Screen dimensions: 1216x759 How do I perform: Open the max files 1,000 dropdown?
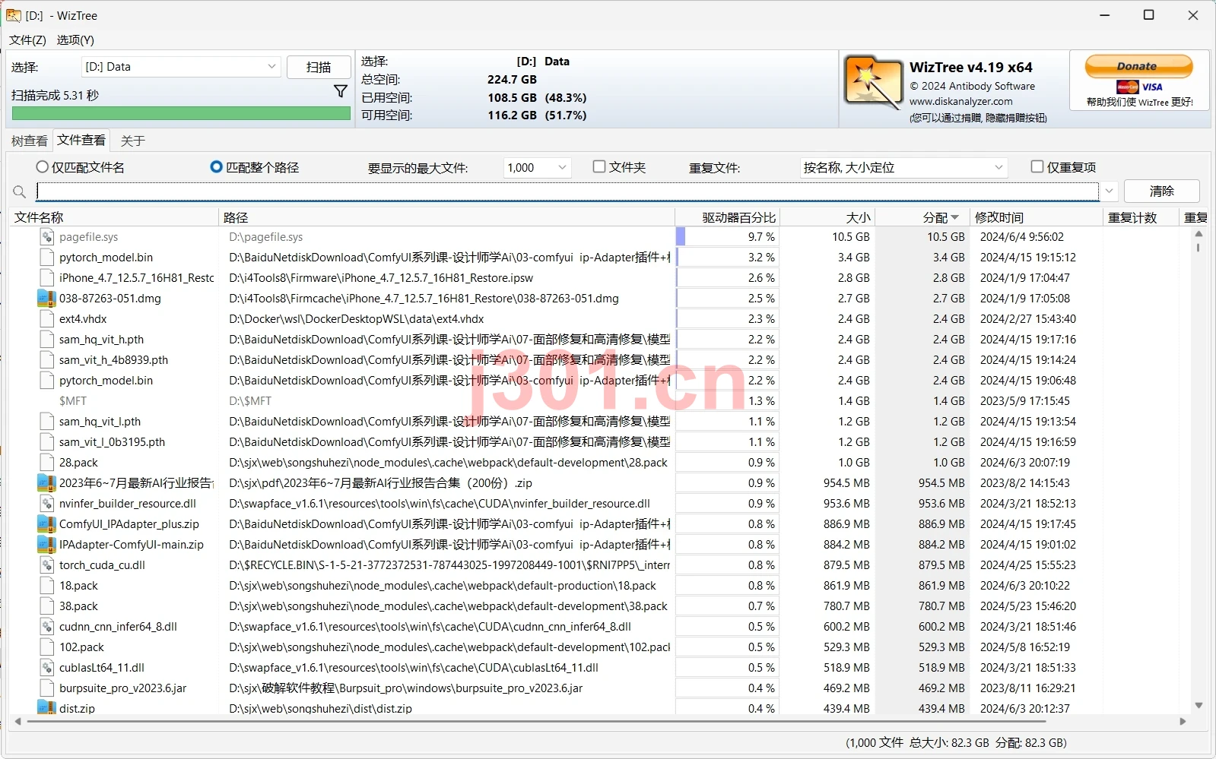click(x=537, y=167)
